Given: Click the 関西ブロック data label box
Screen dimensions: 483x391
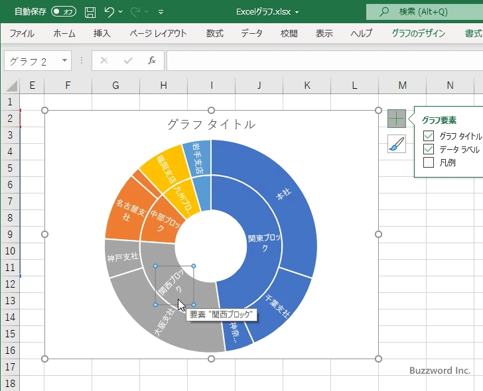Looking at the screenshot, I should [x=174, y=285].
